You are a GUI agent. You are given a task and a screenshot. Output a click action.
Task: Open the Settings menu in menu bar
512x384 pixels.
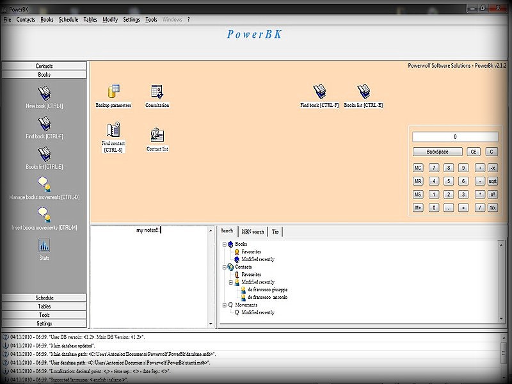[131, 20]
